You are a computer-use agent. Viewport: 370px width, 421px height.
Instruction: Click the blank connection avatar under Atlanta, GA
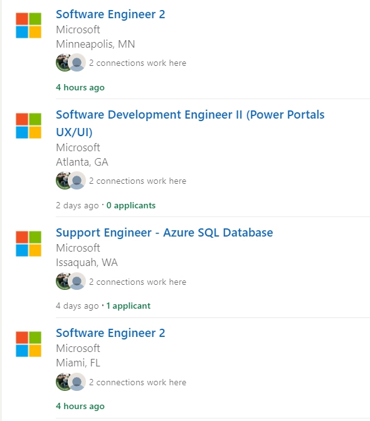click(x=77, y=181)
